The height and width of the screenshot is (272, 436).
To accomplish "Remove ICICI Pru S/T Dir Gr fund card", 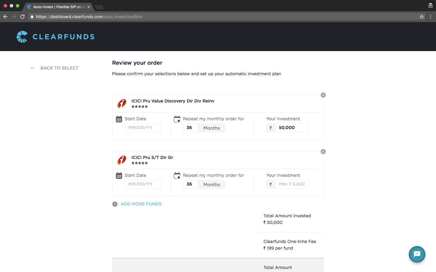I will pyautogui.click(x=323, y=151).
